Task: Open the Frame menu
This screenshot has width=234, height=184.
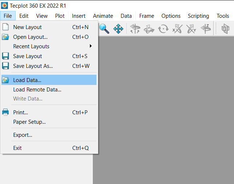Action: (x=147, y=16)
